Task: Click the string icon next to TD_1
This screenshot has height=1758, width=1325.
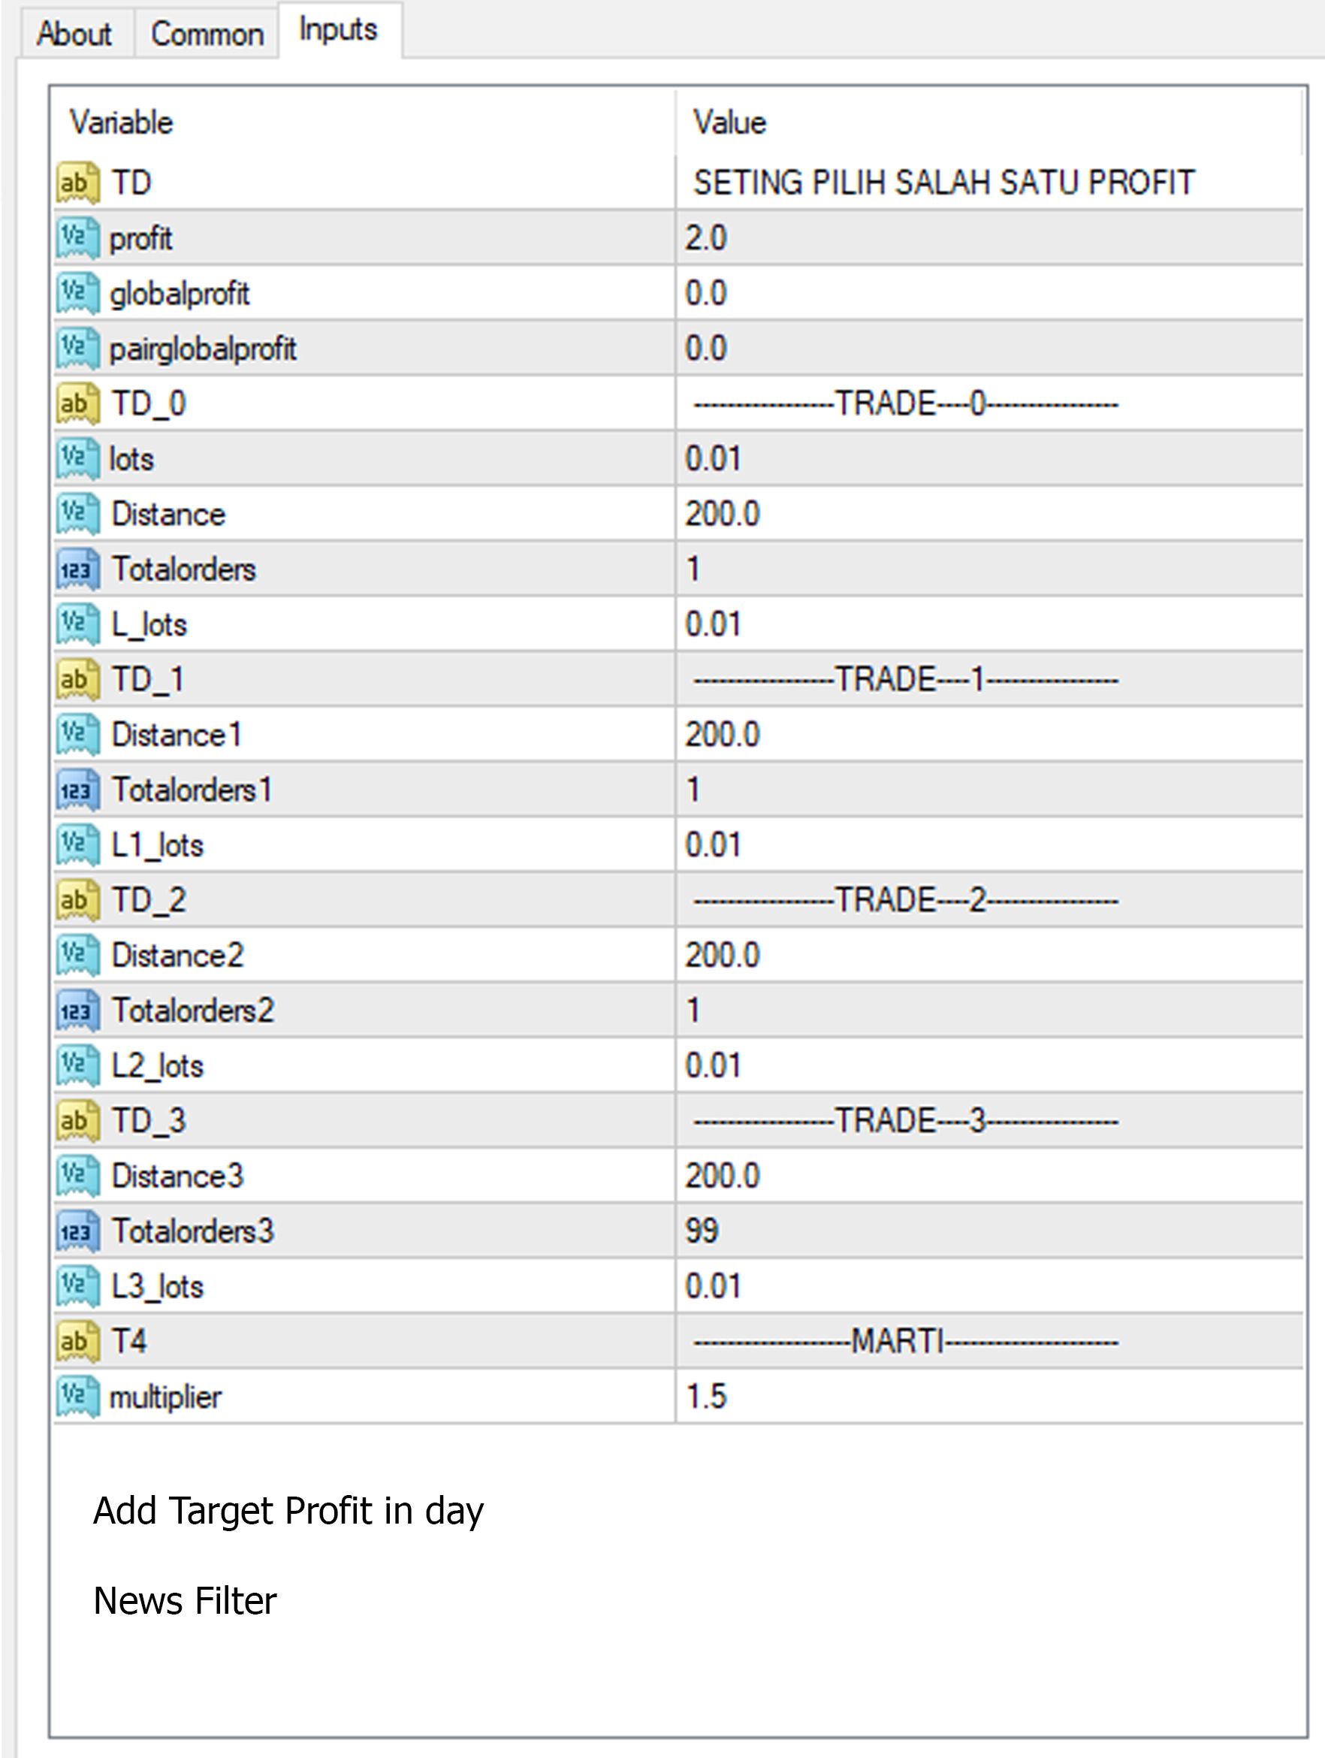Action: click(78, 679)
